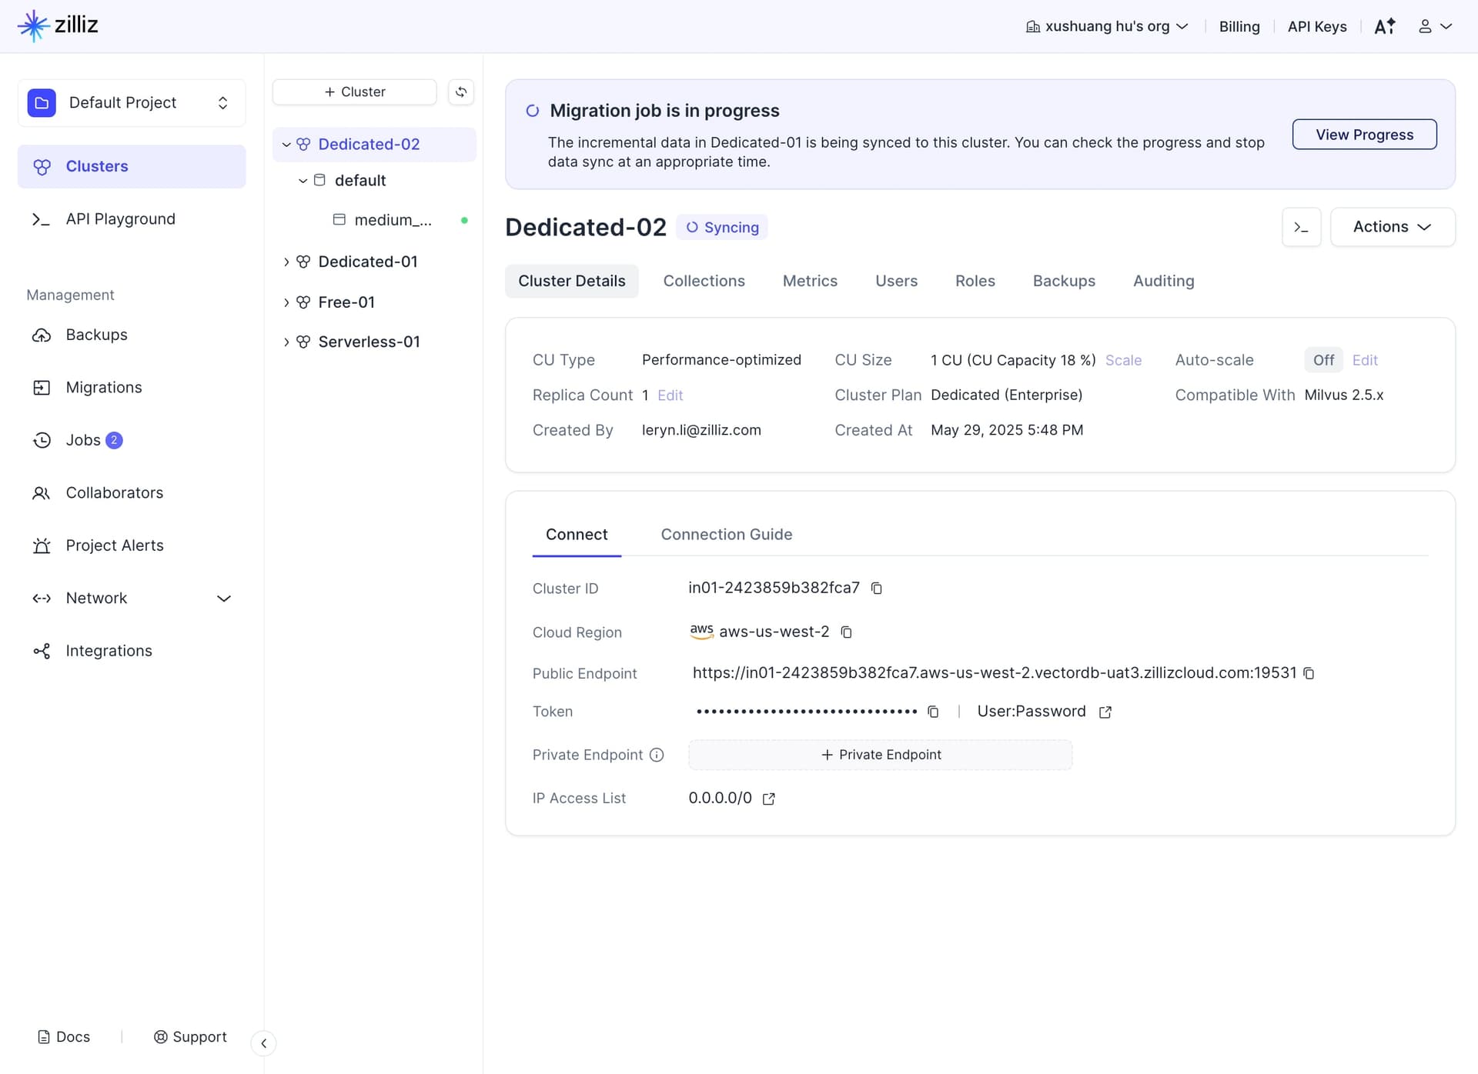Open Collaborators page
The height and width of the screenshot is (1074, 1478).
point(132,492)
